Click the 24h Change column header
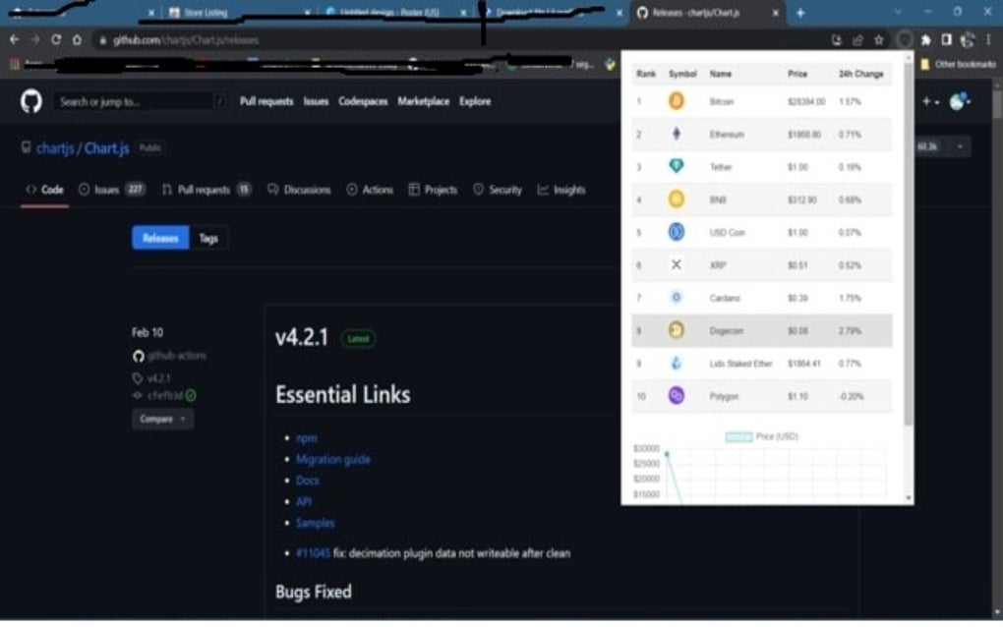1003x627 pixels. point(860,74)
